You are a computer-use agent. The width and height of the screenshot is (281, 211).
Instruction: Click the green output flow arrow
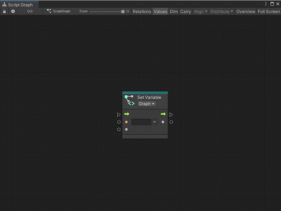[x=163, y=114]
